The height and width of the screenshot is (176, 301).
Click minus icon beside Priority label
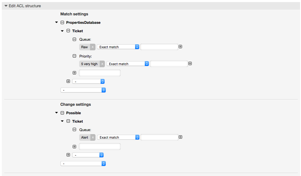[74, 56]
